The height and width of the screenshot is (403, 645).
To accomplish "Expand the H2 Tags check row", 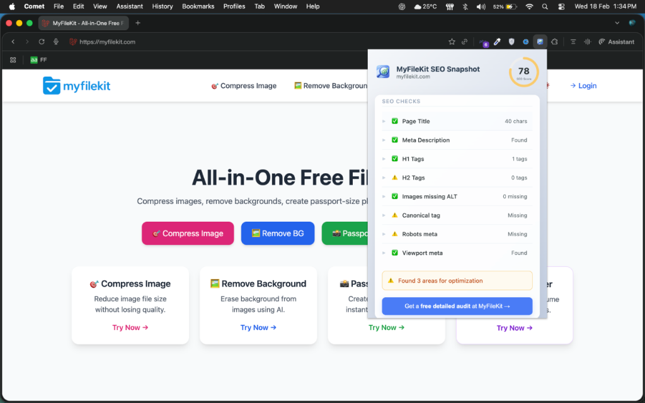I will (457, 178).
